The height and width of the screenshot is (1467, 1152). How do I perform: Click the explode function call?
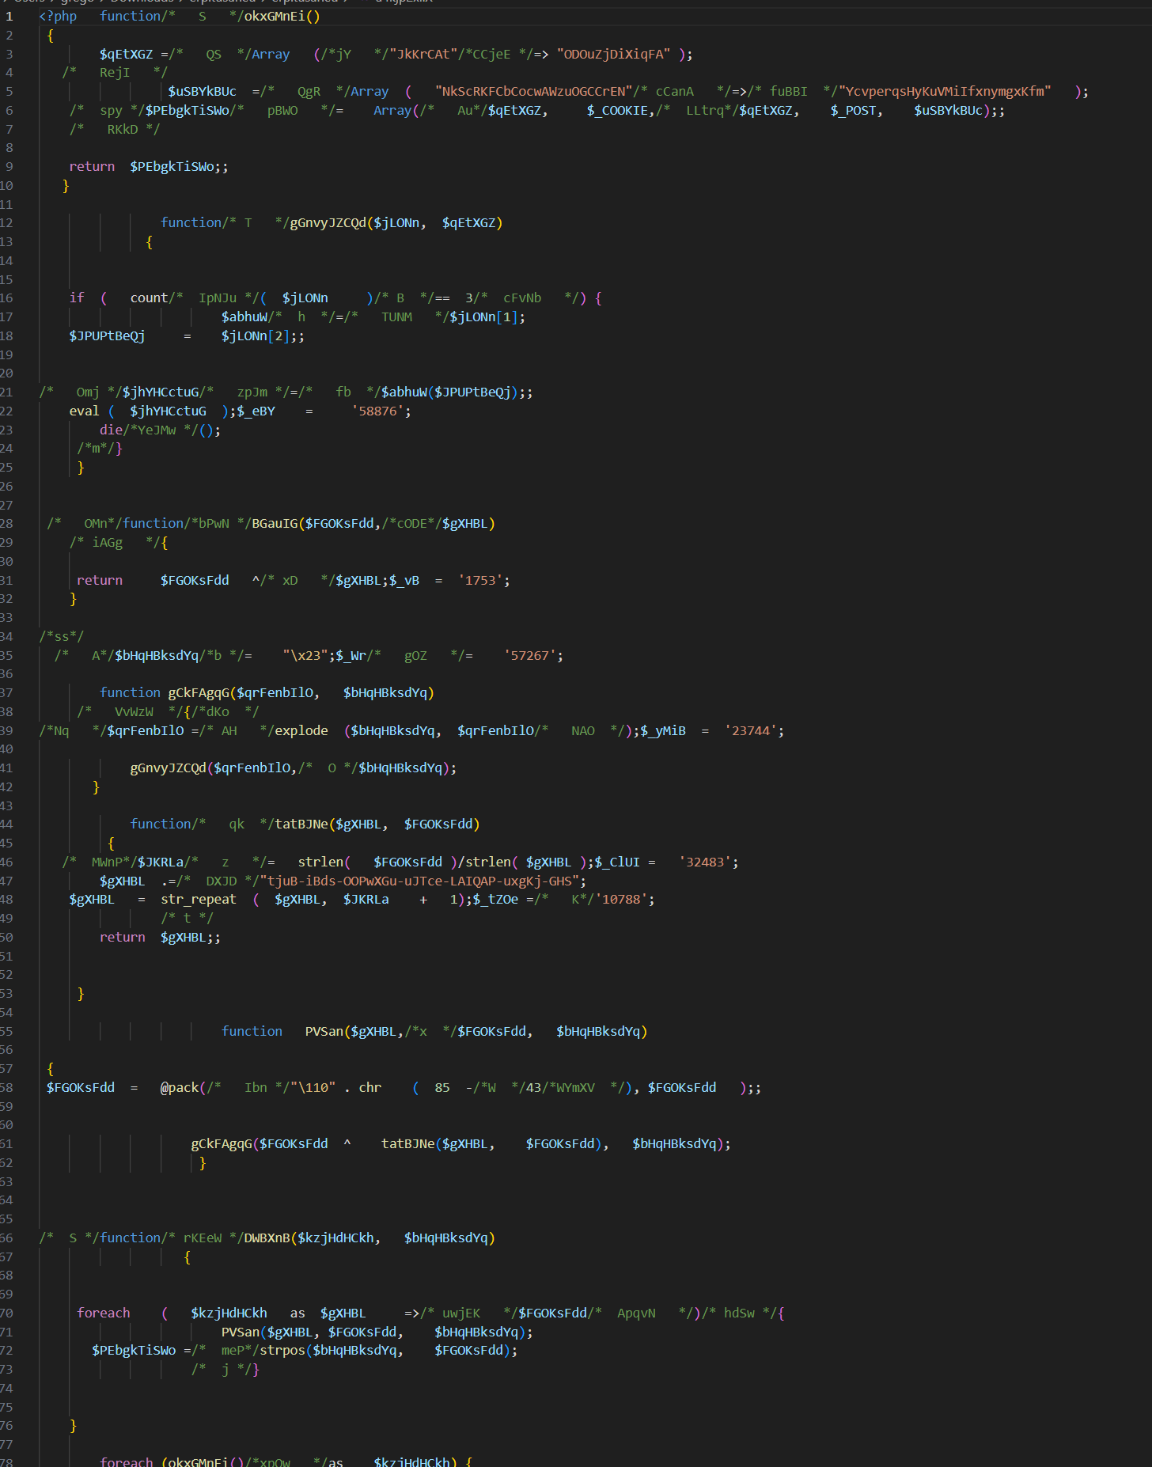pos(301,730)
